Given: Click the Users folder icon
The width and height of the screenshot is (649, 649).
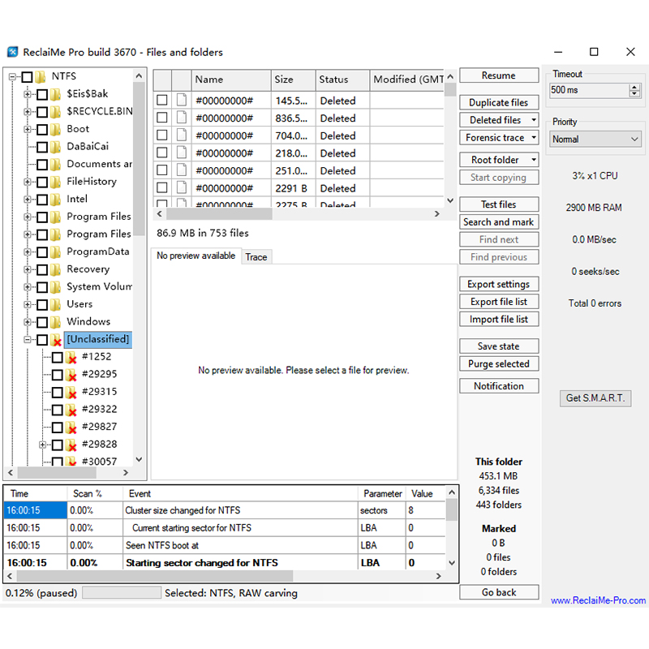Looking at the screenshot, I should [x=55, y=305].
